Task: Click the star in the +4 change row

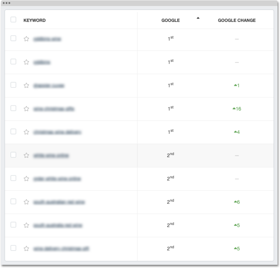Action: (x=26, y=132)
